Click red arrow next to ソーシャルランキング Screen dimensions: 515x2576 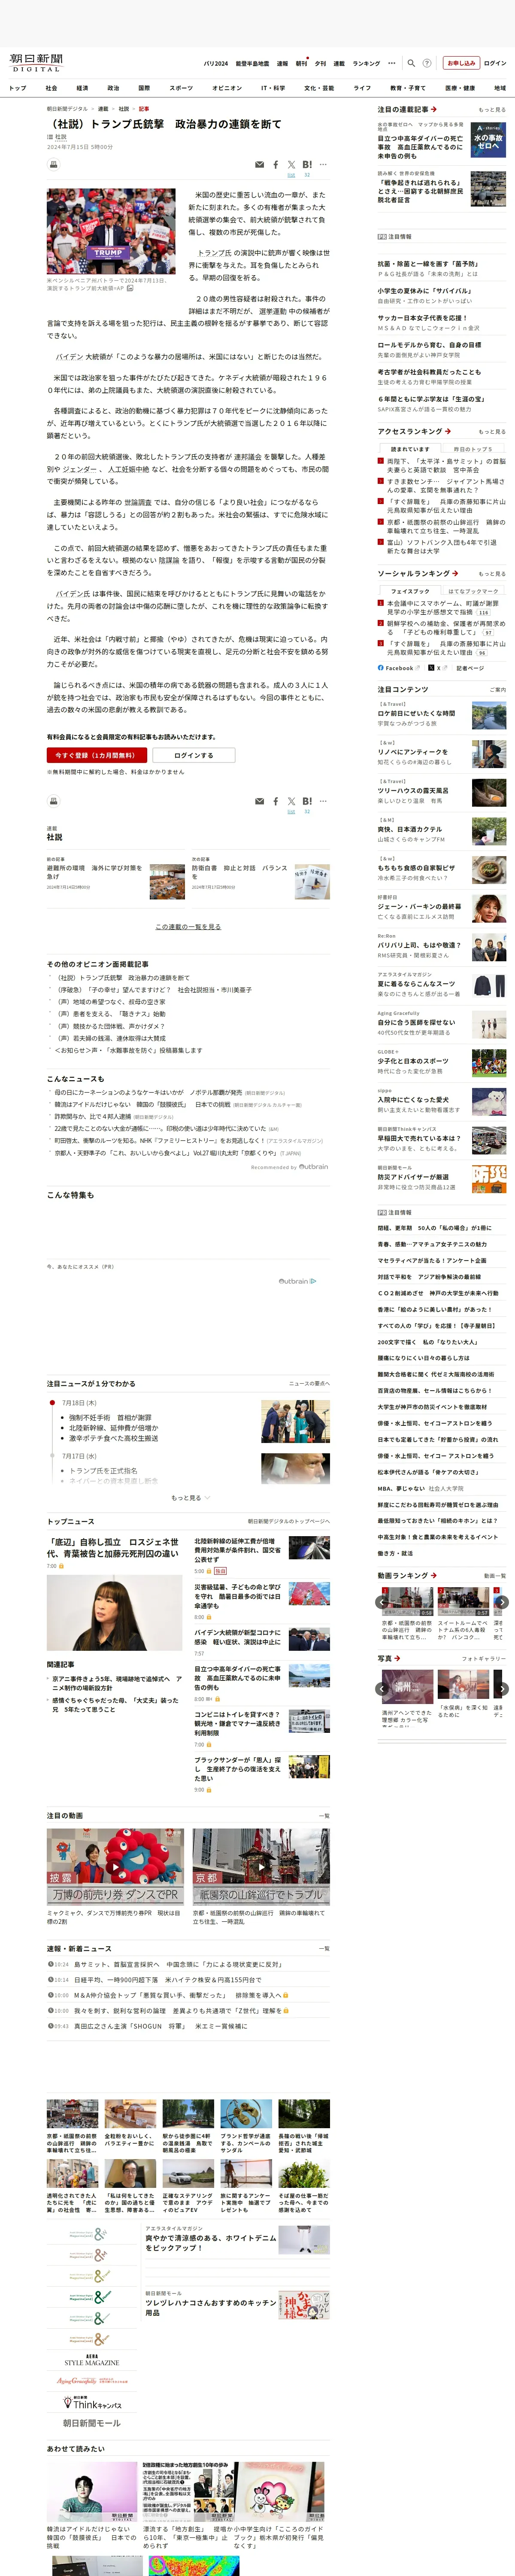455,574
